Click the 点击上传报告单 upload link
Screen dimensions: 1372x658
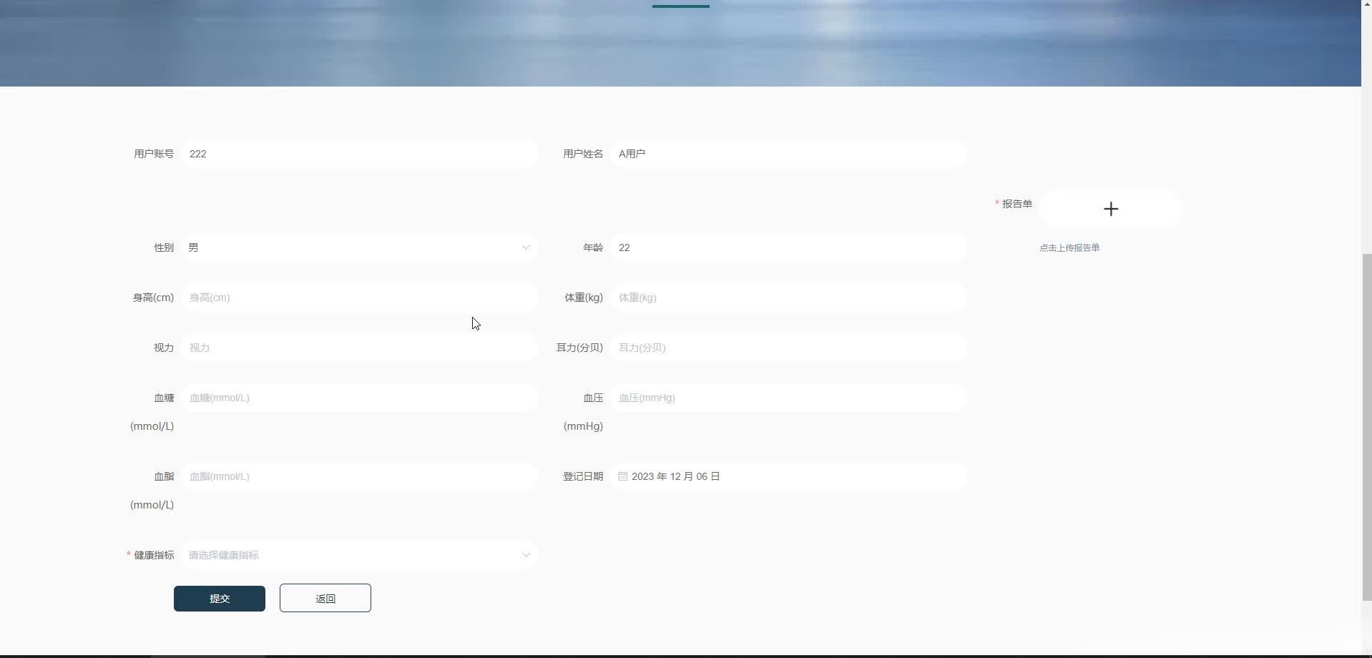pos(1069,247)
